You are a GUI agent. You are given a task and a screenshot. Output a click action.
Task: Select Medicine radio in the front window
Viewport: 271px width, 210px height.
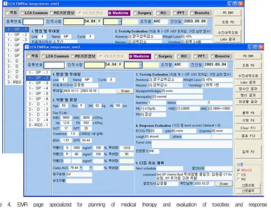(131, 57)
